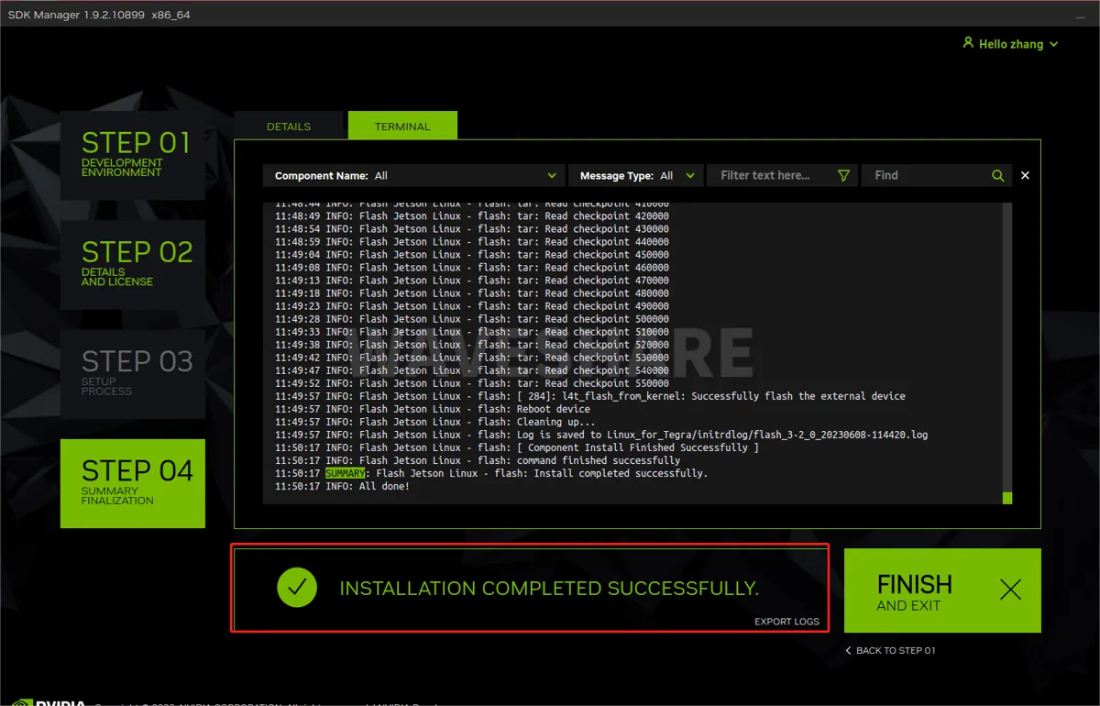Screen dimensions: 1100x706
Task: Select Step 01 Development Environment
Action: click(133, 156)
